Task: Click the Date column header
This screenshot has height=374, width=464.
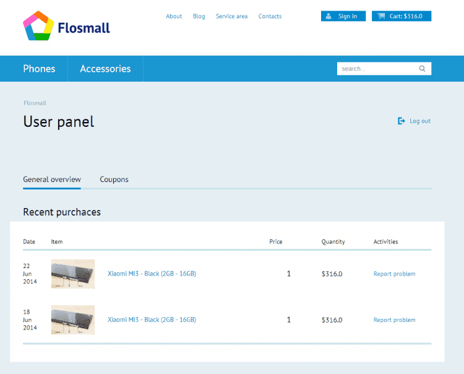Action: coord(29,241)
